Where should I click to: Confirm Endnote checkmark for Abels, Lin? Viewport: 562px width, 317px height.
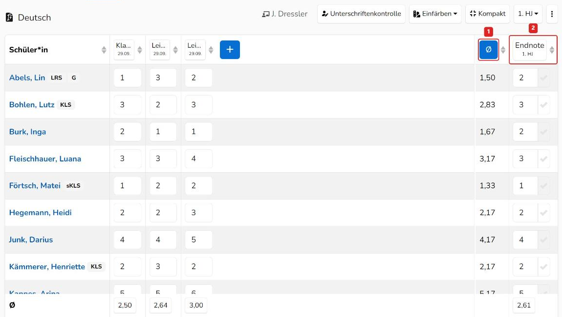pyautogui.click(x=544, y=78)
